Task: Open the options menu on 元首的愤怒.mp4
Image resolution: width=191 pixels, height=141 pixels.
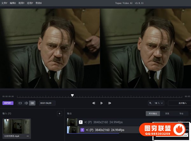Action: point(28,136)
